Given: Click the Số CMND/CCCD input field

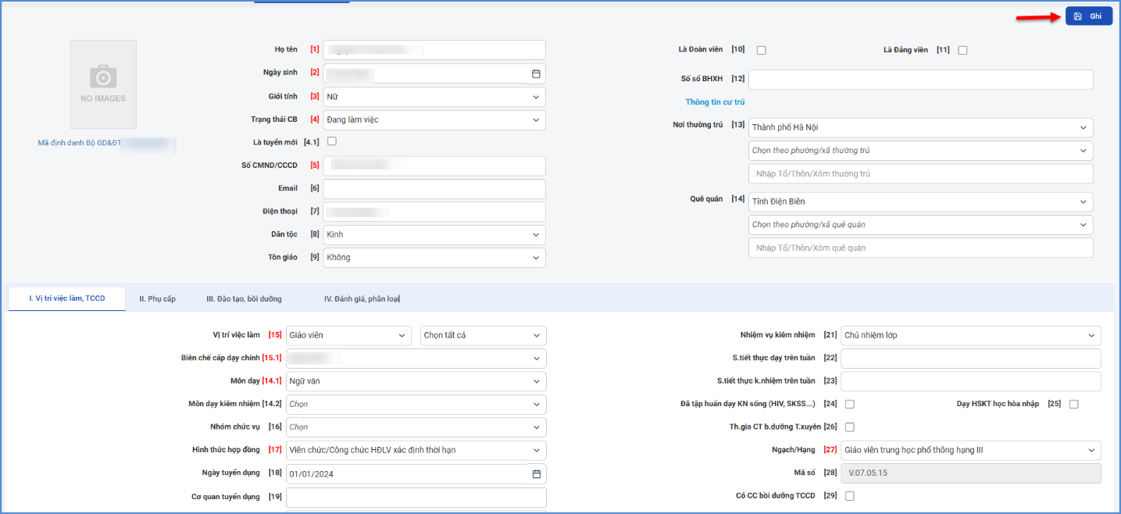Looking at the screenshot, I should 434,166.
